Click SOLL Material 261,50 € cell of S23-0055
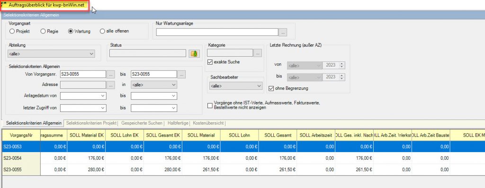Image resolution: width=485 pixels, height=188 pixels. coord(201,170)
